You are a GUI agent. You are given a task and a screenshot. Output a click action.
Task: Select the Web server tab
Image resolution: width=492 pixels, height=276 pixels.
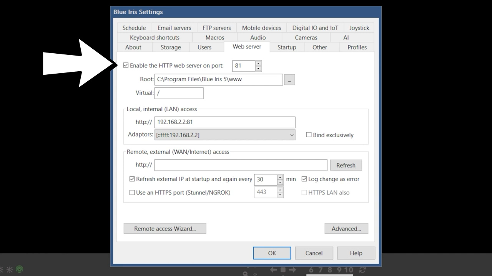pyautogui.click(x=247, y=46)
